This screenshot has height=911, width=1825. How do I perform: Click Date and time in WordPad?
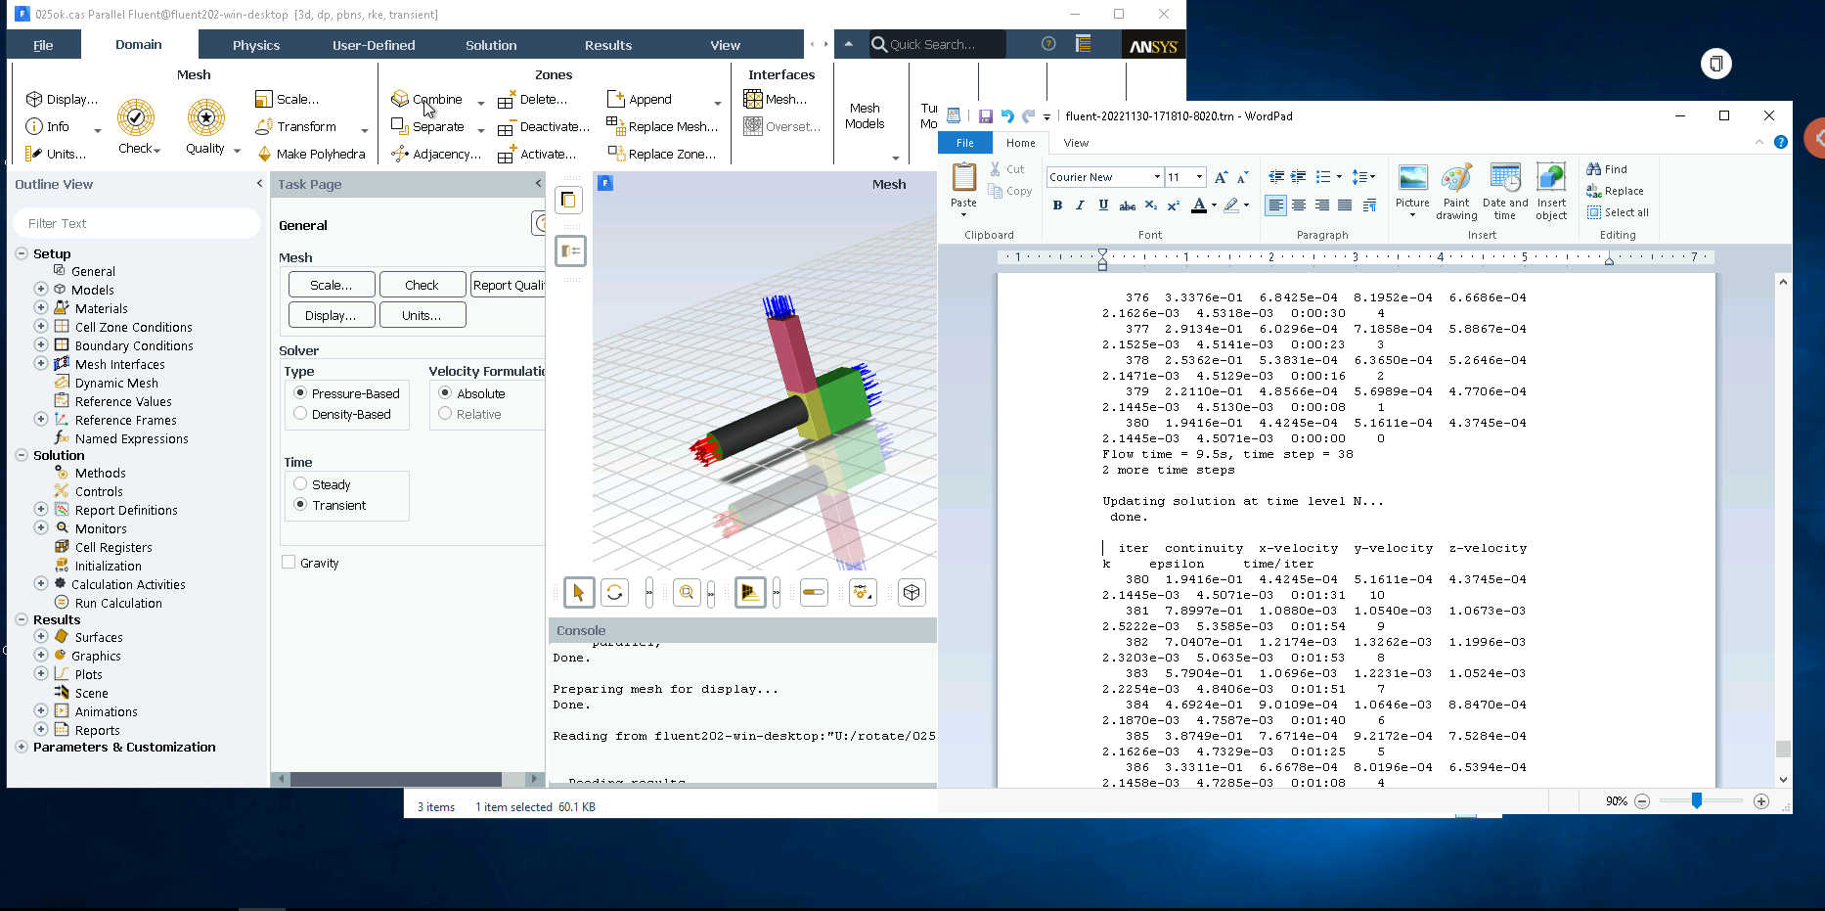[x=1505, y=191]
